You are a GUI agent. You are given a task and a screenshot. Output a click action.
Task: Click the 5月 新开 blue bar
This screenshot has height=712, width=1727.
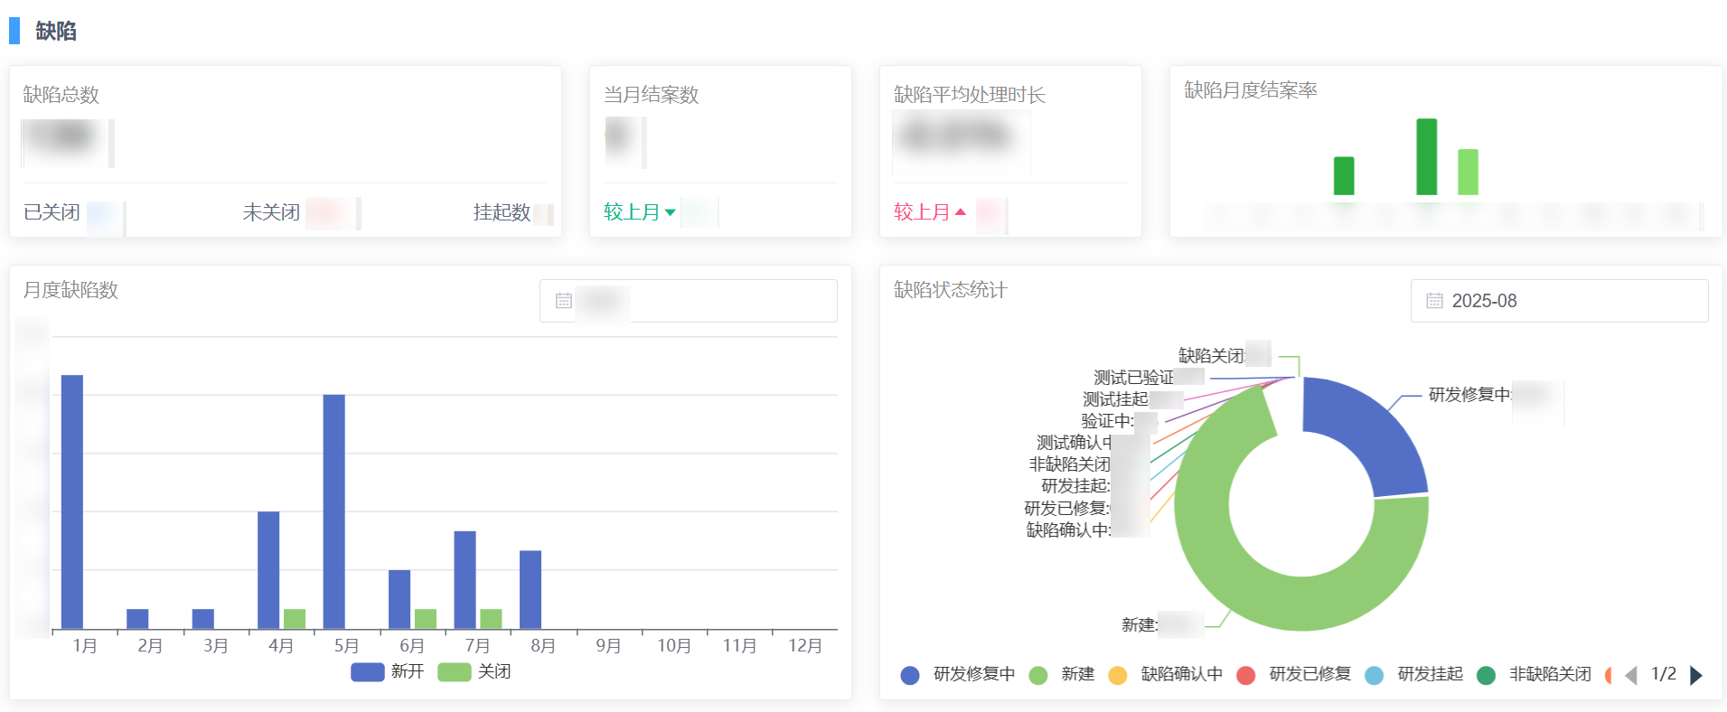click(x=334, y=511)
